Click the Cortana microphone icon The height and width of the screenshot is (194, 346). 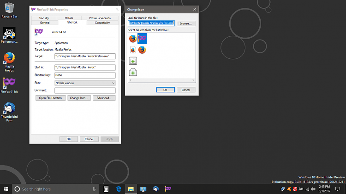coord(94,189)
